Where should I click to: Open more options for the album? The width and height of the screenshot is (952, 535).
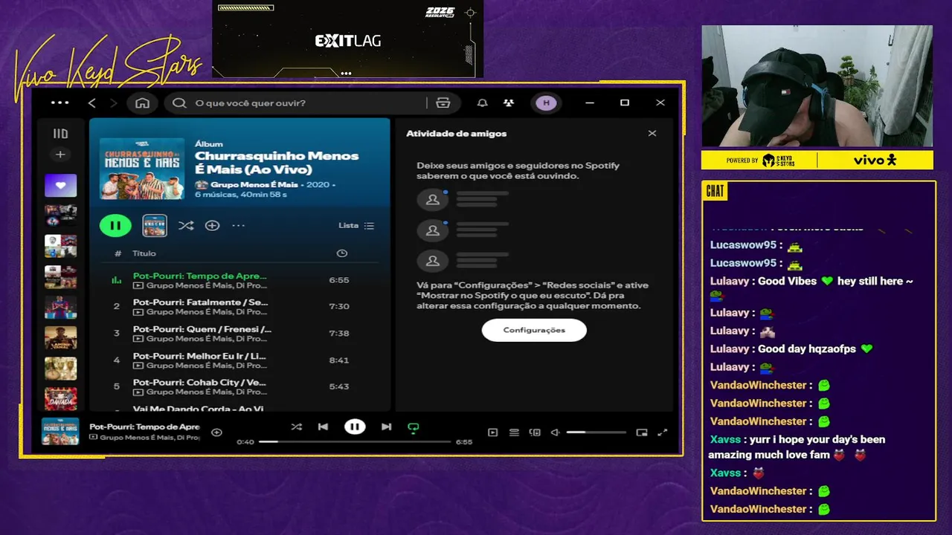[238, 225]
